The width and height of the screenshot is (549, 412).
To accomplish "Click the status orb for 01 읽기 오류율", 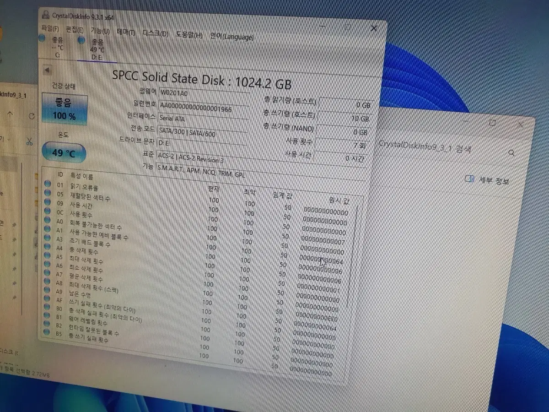I will click(48, 184).
